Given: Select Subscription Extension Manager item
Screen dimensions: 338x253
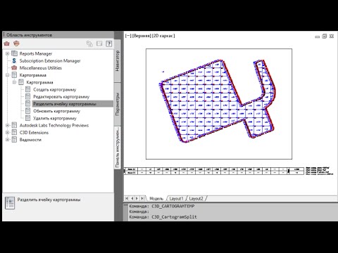Looking at the screenshot, I should [x=50, y=60].
